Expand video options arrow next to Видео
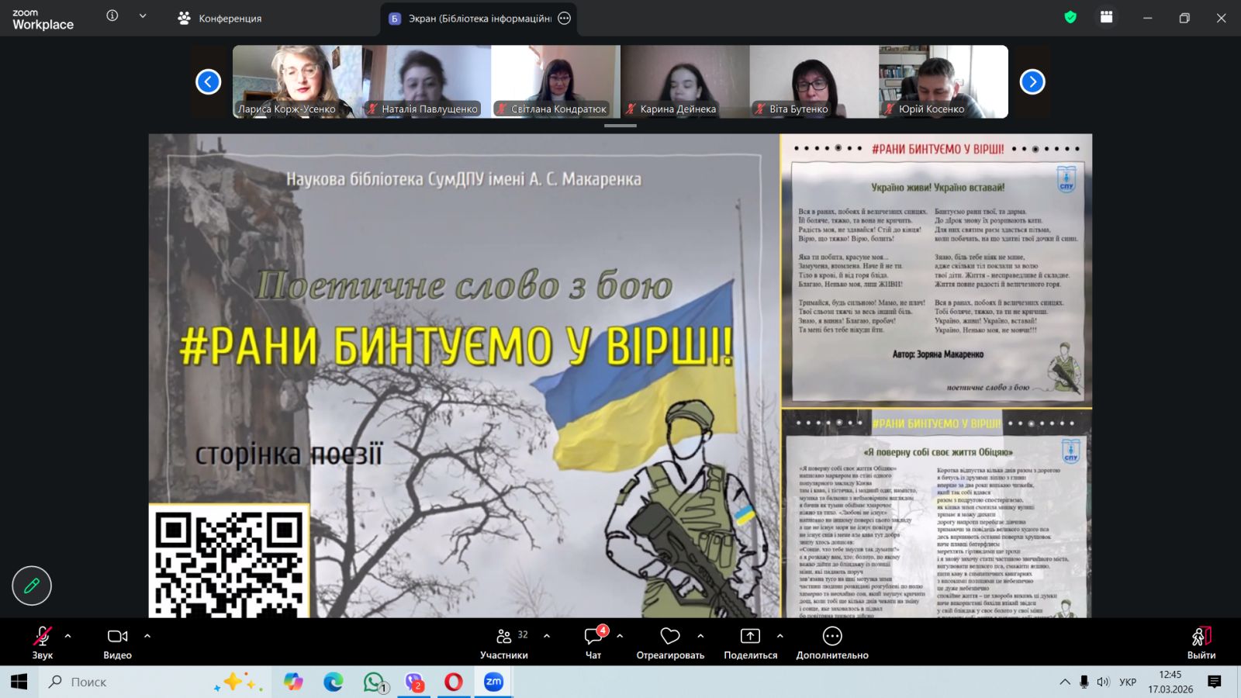The width and height of the screenshot is (1241, 698). pos(147,636)
